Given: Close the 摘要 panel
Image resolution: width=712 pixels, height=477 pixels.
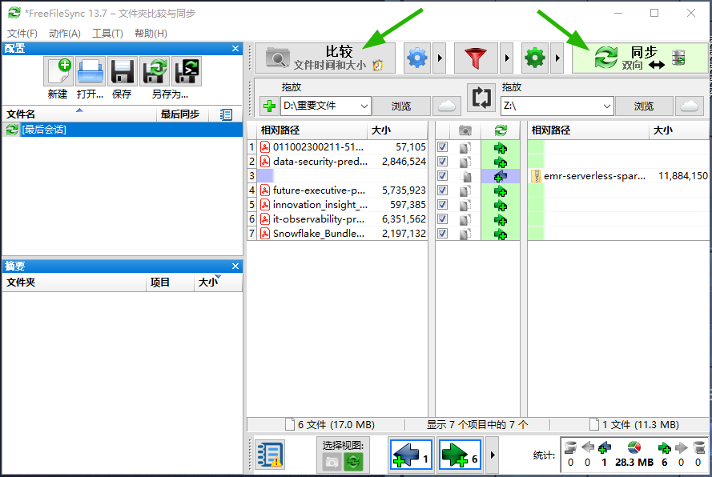Looking at the screenshot, I should (235, 266).
